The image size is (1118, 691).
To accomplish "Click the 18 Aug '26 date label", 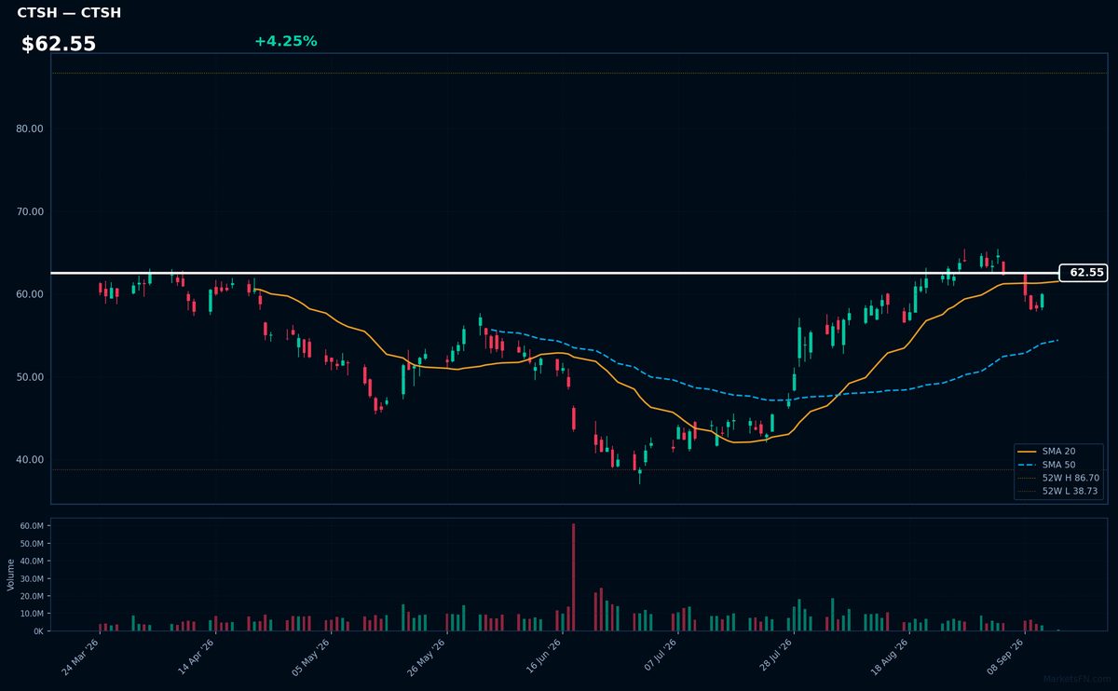I will tap(890, 657).
